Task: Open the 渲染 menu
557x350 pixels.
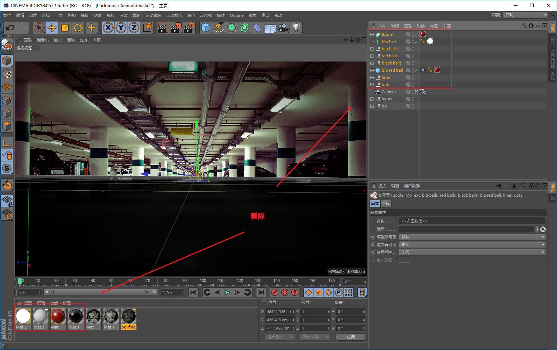Action: click(124, 15)
